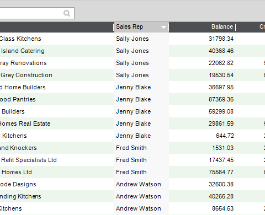265x215 pixels.
Task: Click balance value 644.72
Action: click(x=225, y=136)
